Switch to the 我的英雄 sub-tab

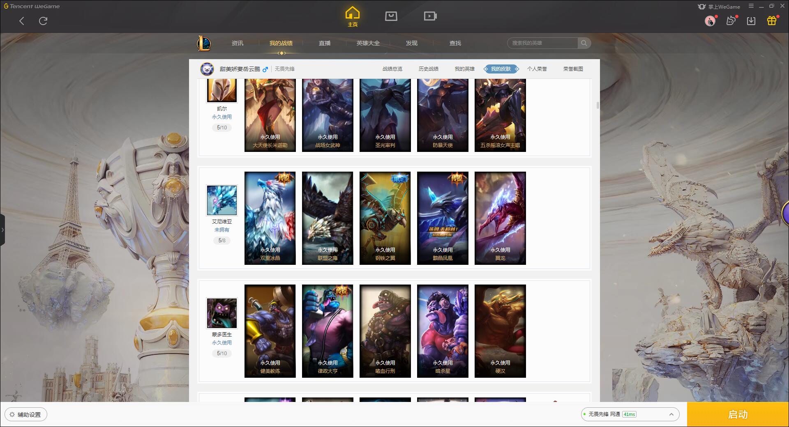tap(465, 69)
